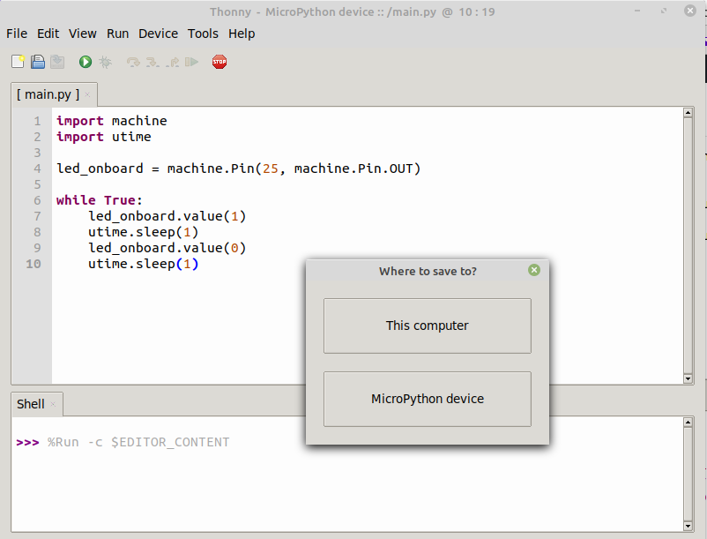Screen dimensions: 707x539
Task: Open the View menu
Action: (83, 34)
